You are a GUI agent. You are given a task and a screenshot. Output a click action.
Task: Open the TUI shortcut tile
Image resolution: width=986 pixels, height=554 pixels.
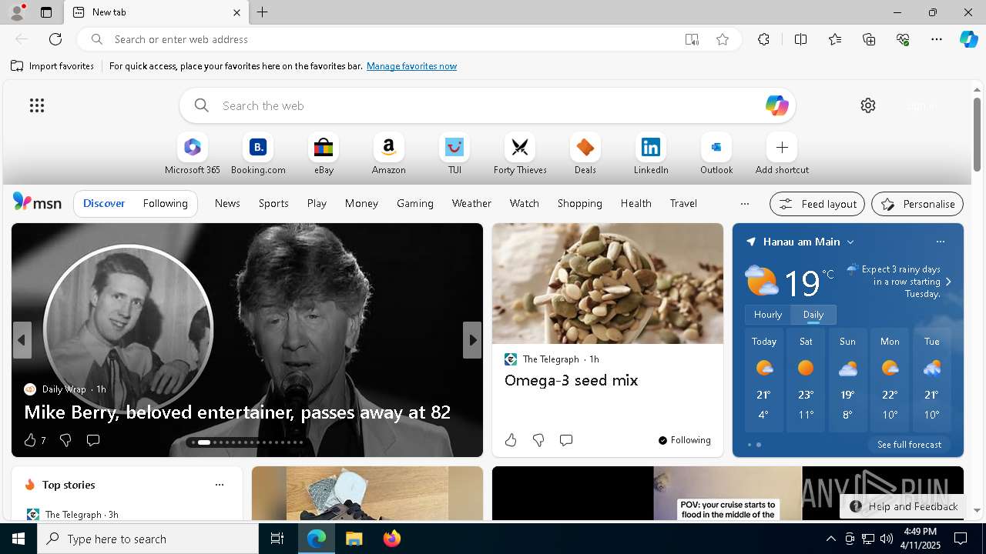click(x=454, y=155)
